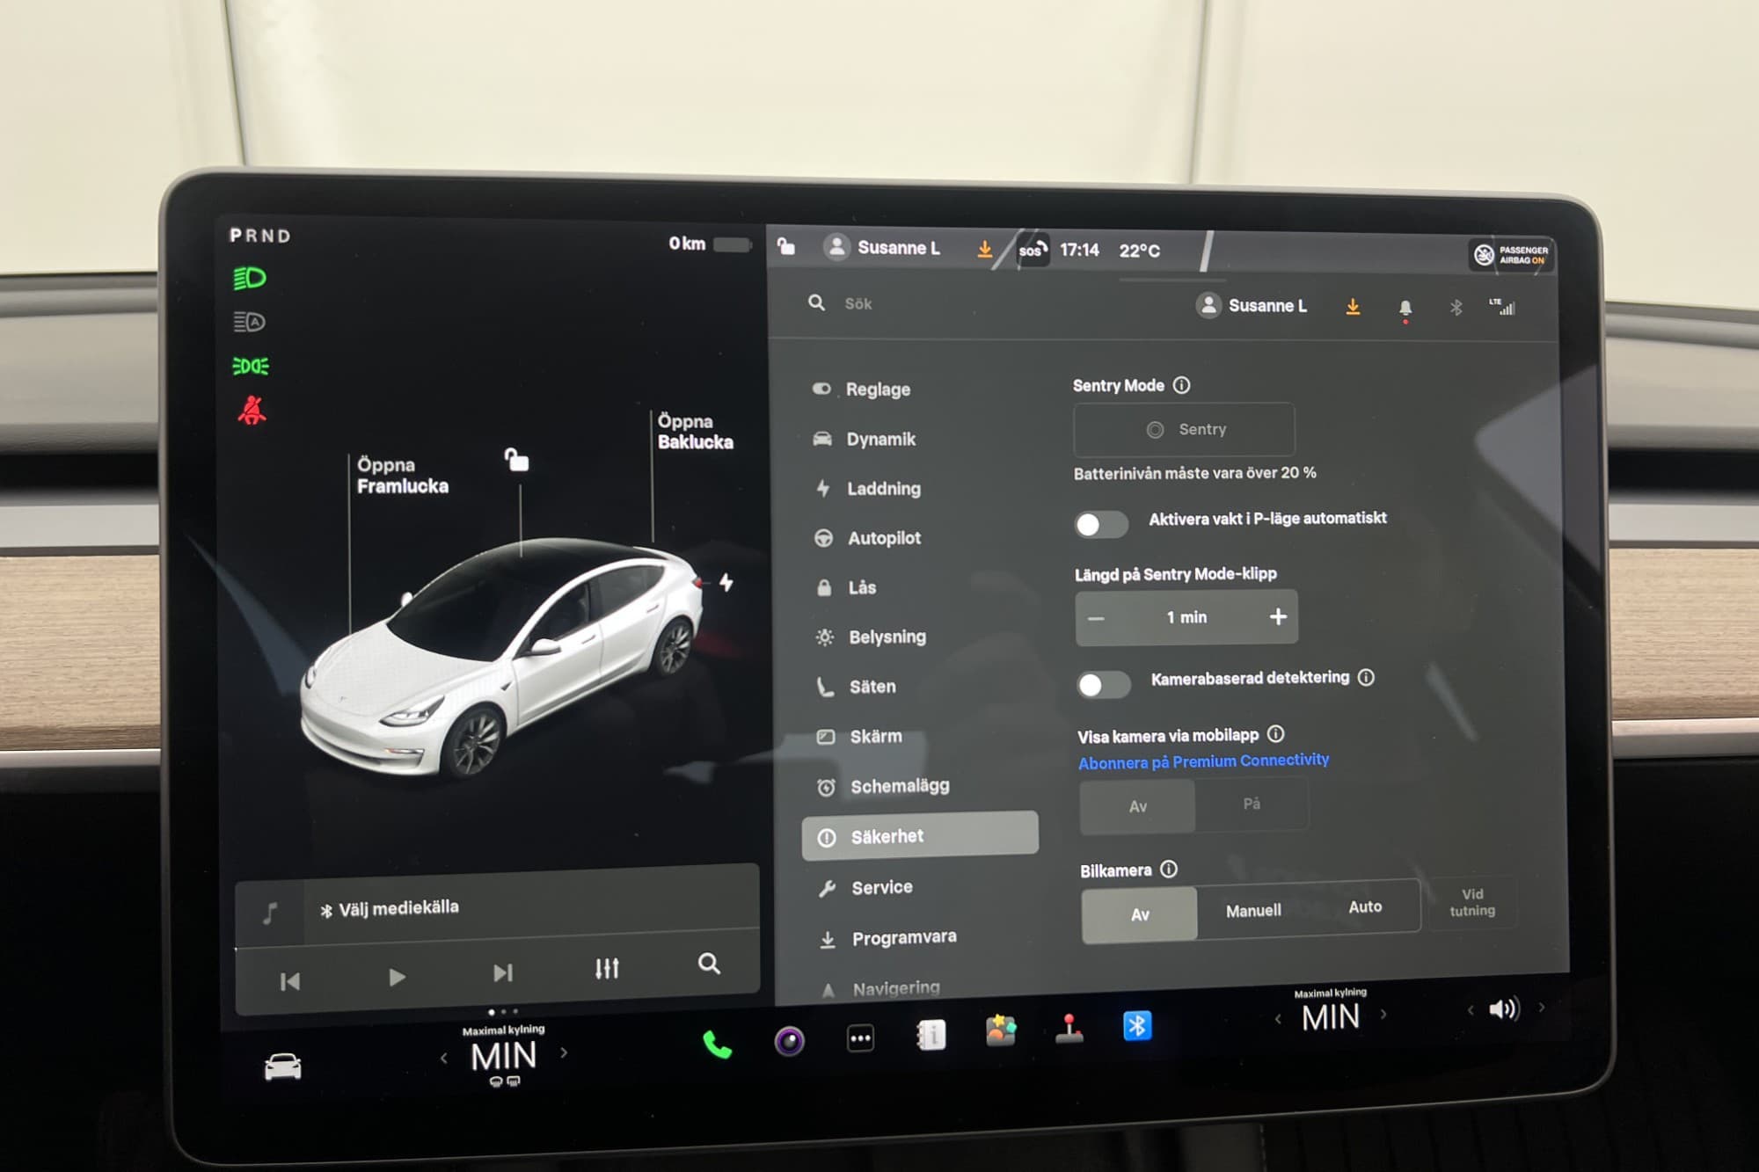1759x1172 pixels.
Task: Raise driver temperature with right chevron
Action: click(x=564, y=1052)
